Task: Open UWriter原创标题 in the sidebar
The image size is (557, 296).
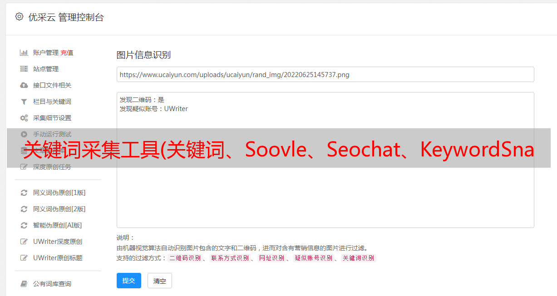Action: [58, 258]
